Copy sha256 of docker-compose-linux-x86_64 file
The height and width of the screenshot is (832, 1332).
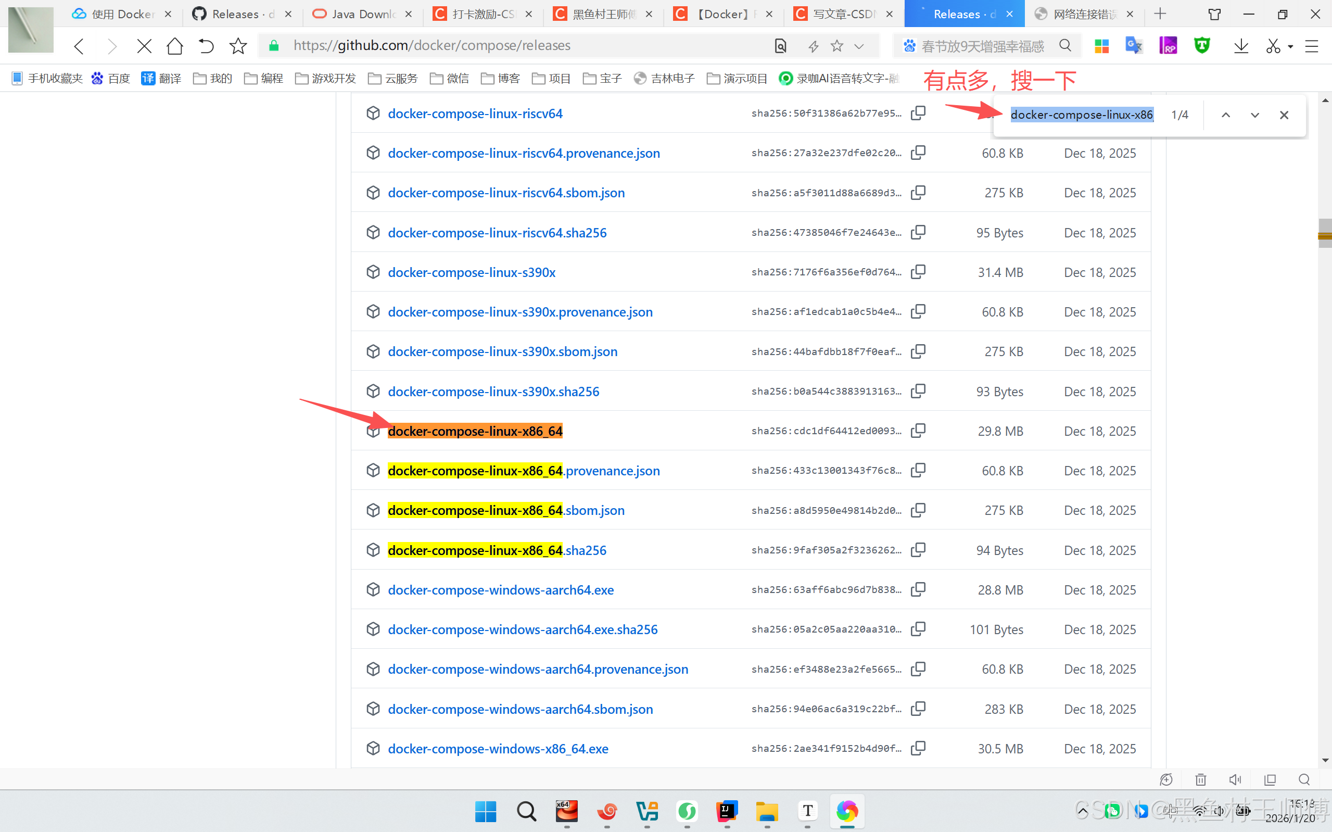pos(918,430)
